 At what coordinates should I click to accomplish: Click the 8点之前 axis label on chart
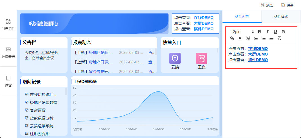tap(77, 129)
